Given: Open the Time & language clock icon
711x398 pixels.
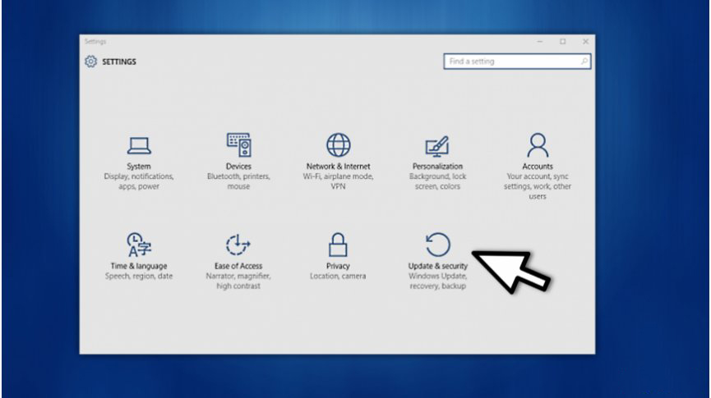Looking at the screenshot, I should (139, 245).
